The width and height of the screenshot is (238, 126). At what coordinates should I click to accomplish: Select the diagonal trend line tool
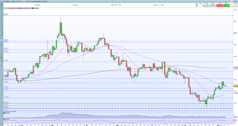pyautogui.click(x=2, y=17)
